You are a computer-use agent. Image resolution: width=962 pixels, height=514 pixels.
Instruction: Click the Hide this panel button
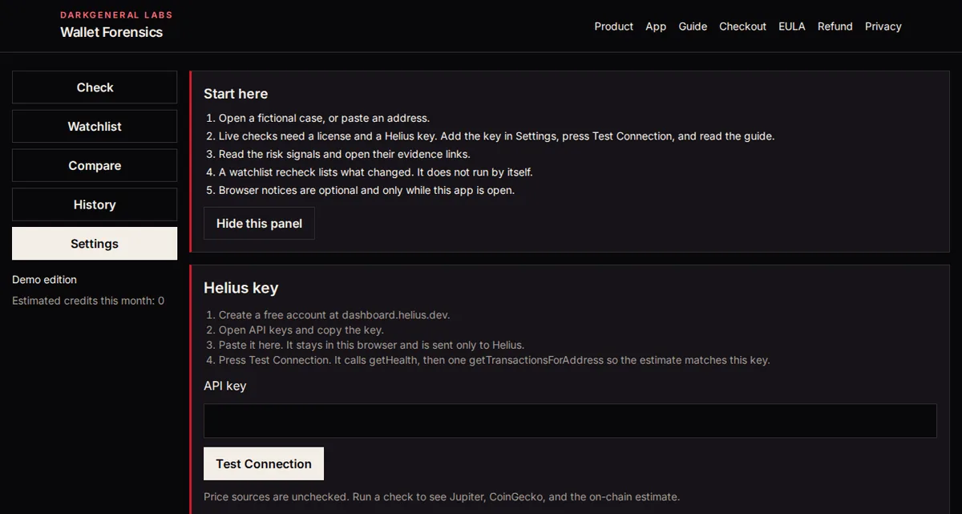pos(259,224)
